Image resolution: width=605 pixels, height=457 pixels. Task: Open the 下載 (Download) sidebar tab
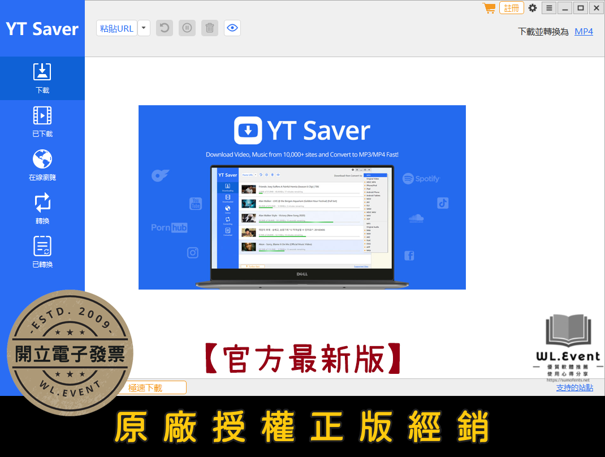coord(42,79)
